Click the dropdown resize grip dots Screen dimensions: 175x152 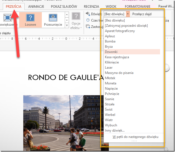click(134, 141)
